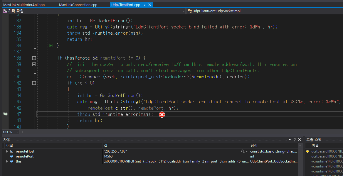Image resolution: width=343 pixels, height=176 pixels.
Task: Set a breakpoint in the margin at line 144
Action: click(5, 95)
